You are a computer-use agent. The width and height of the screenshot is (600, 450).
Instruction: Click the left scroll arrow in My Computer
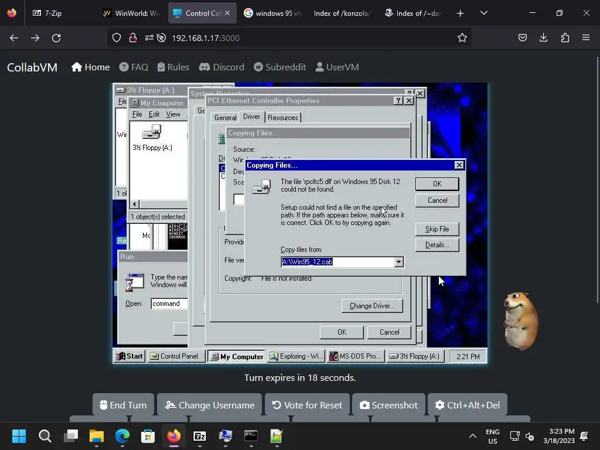[134, 204]
